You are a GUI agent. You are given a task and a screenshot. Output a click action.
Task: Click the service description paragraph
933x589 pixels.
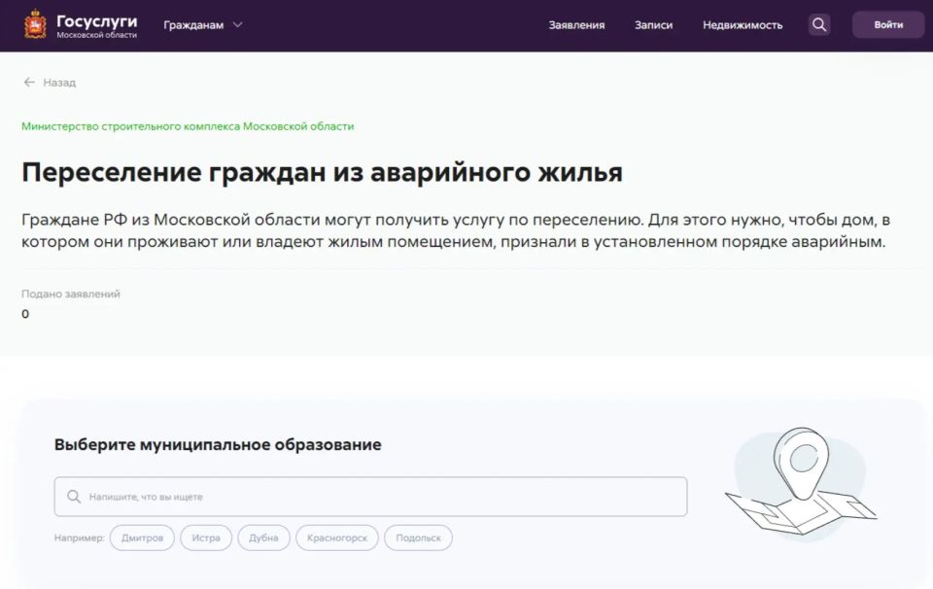[456, 231]
